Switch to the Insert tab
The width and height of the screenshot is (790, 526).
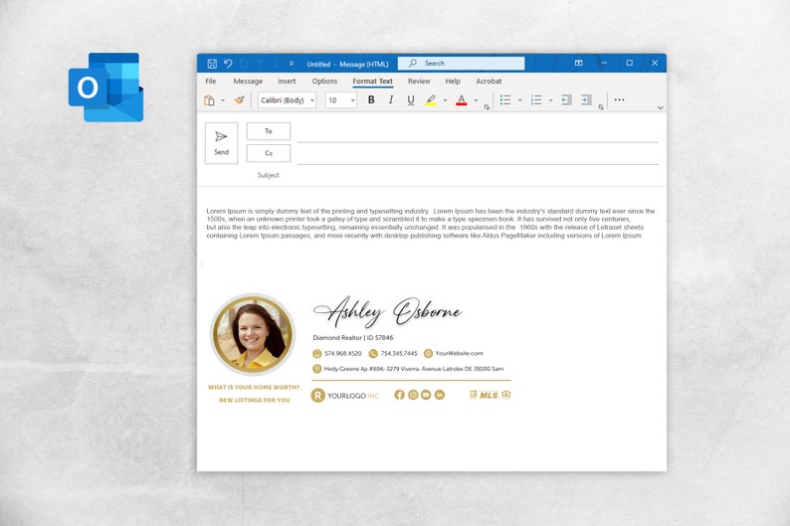click(287, 82)
